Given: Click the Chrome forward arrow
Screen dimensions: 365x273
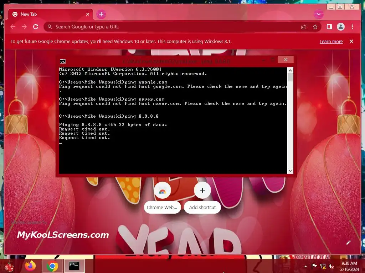Looking at the screenshot, I should (x=24, y=27).
